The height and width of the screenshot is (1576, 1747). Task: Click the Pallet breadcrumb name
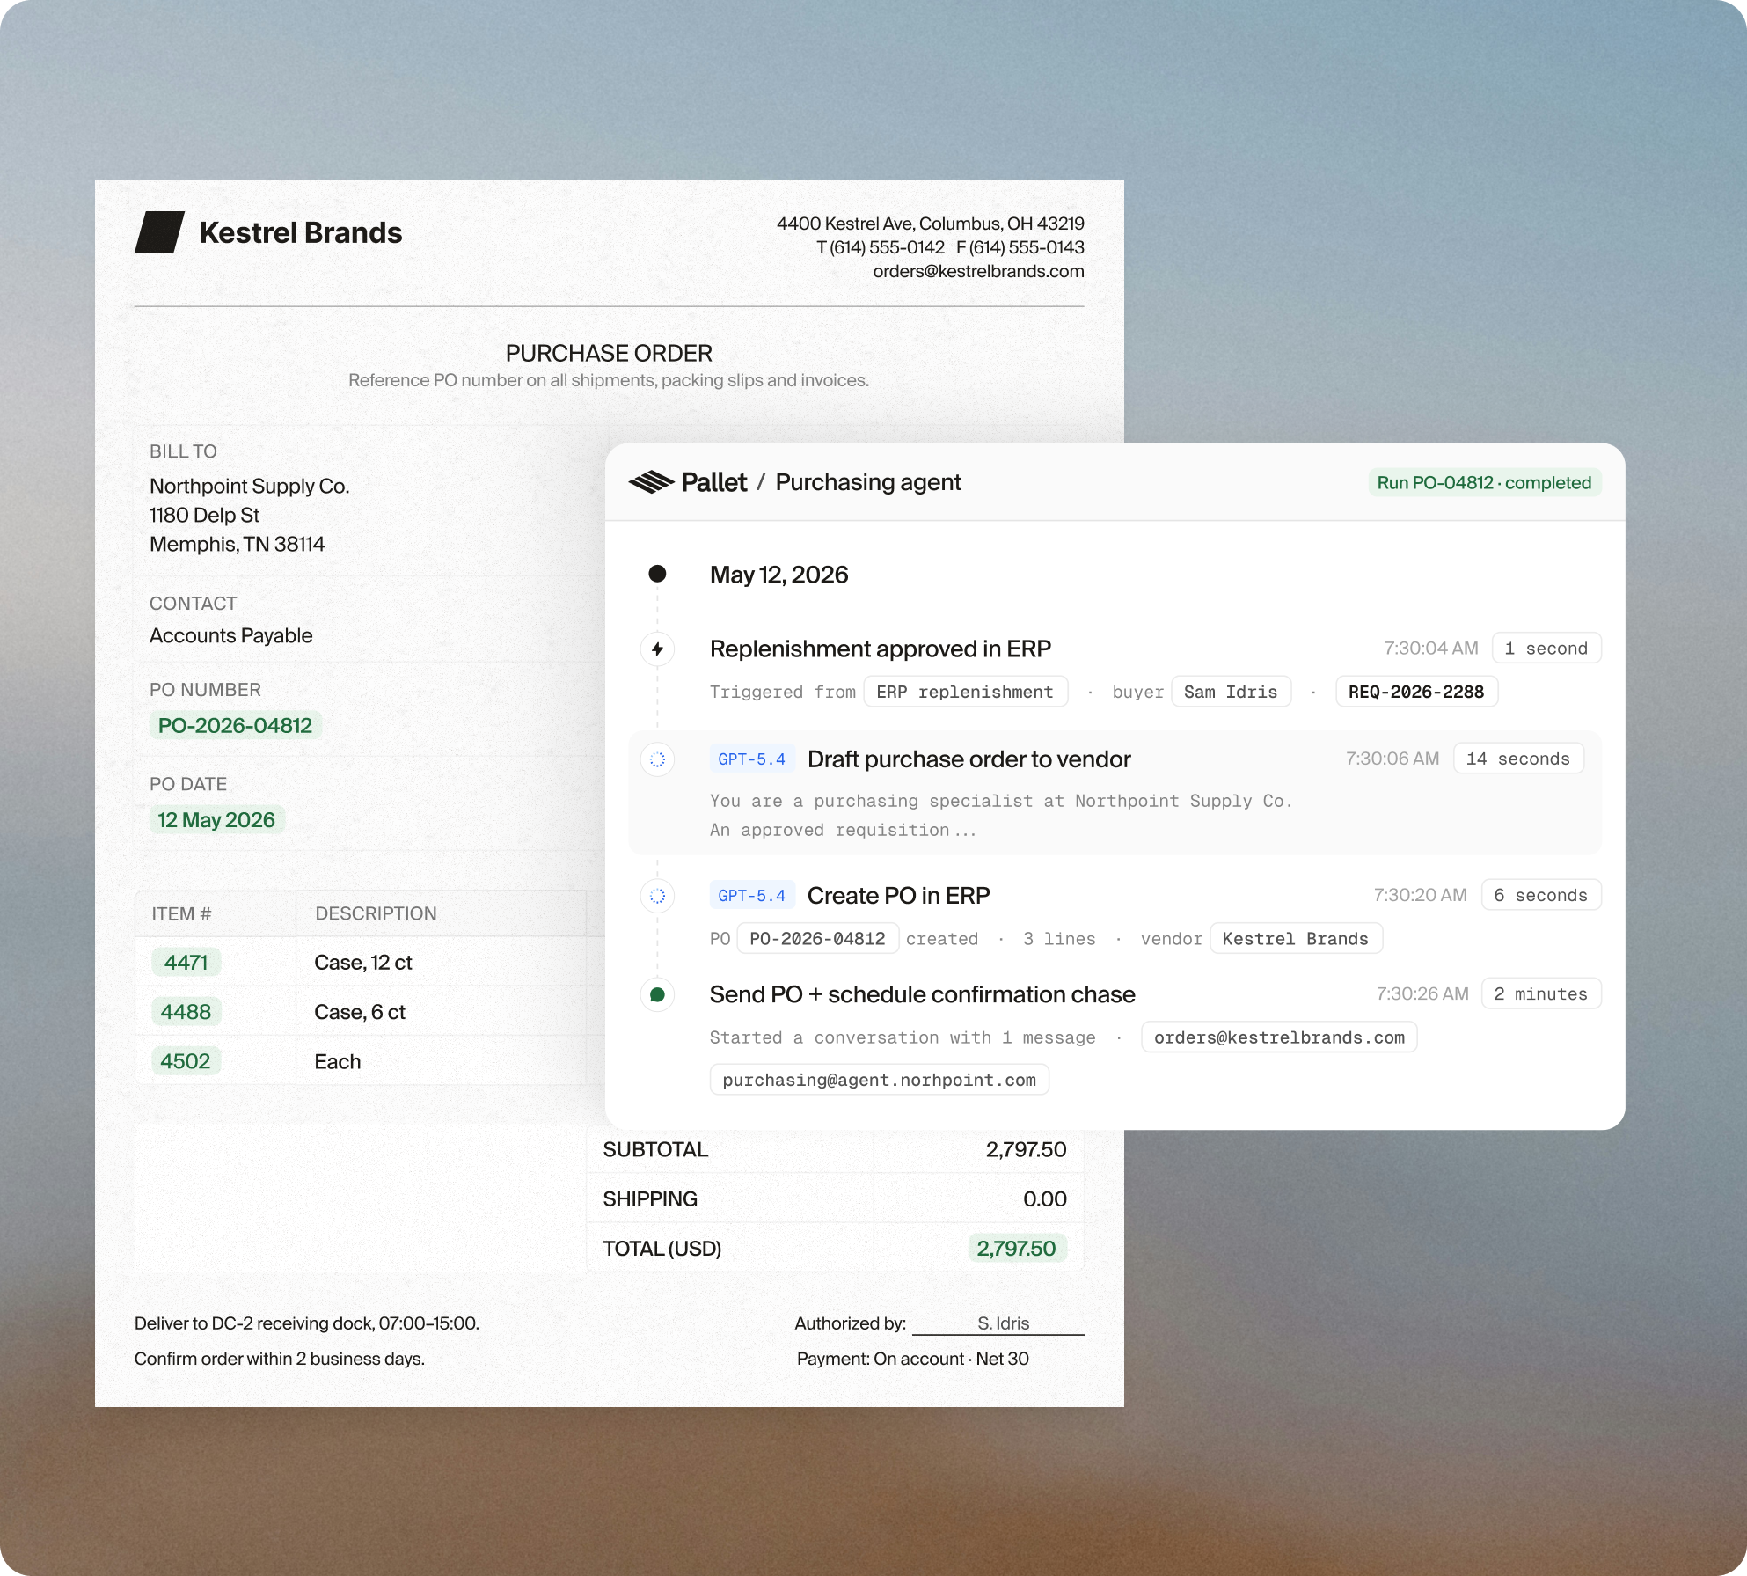click(714, 482)
